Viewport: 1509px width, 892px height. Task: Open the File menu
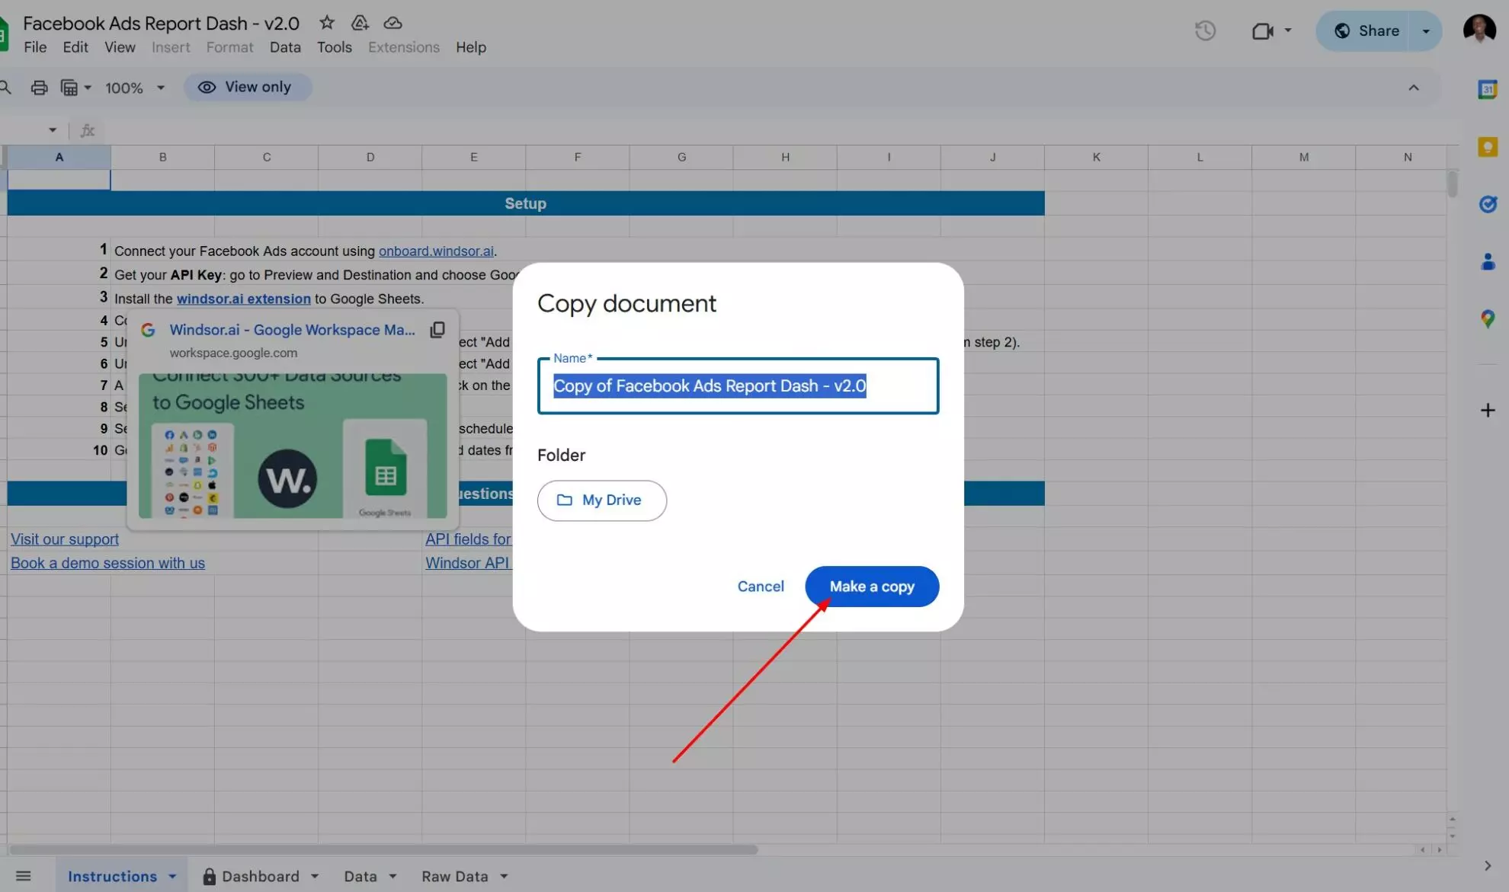pyautogui.click(x=35, y=47)
